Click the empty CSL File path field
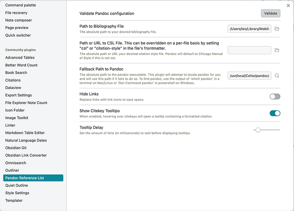This screenshot has height=211, width=294. point(249,50)
